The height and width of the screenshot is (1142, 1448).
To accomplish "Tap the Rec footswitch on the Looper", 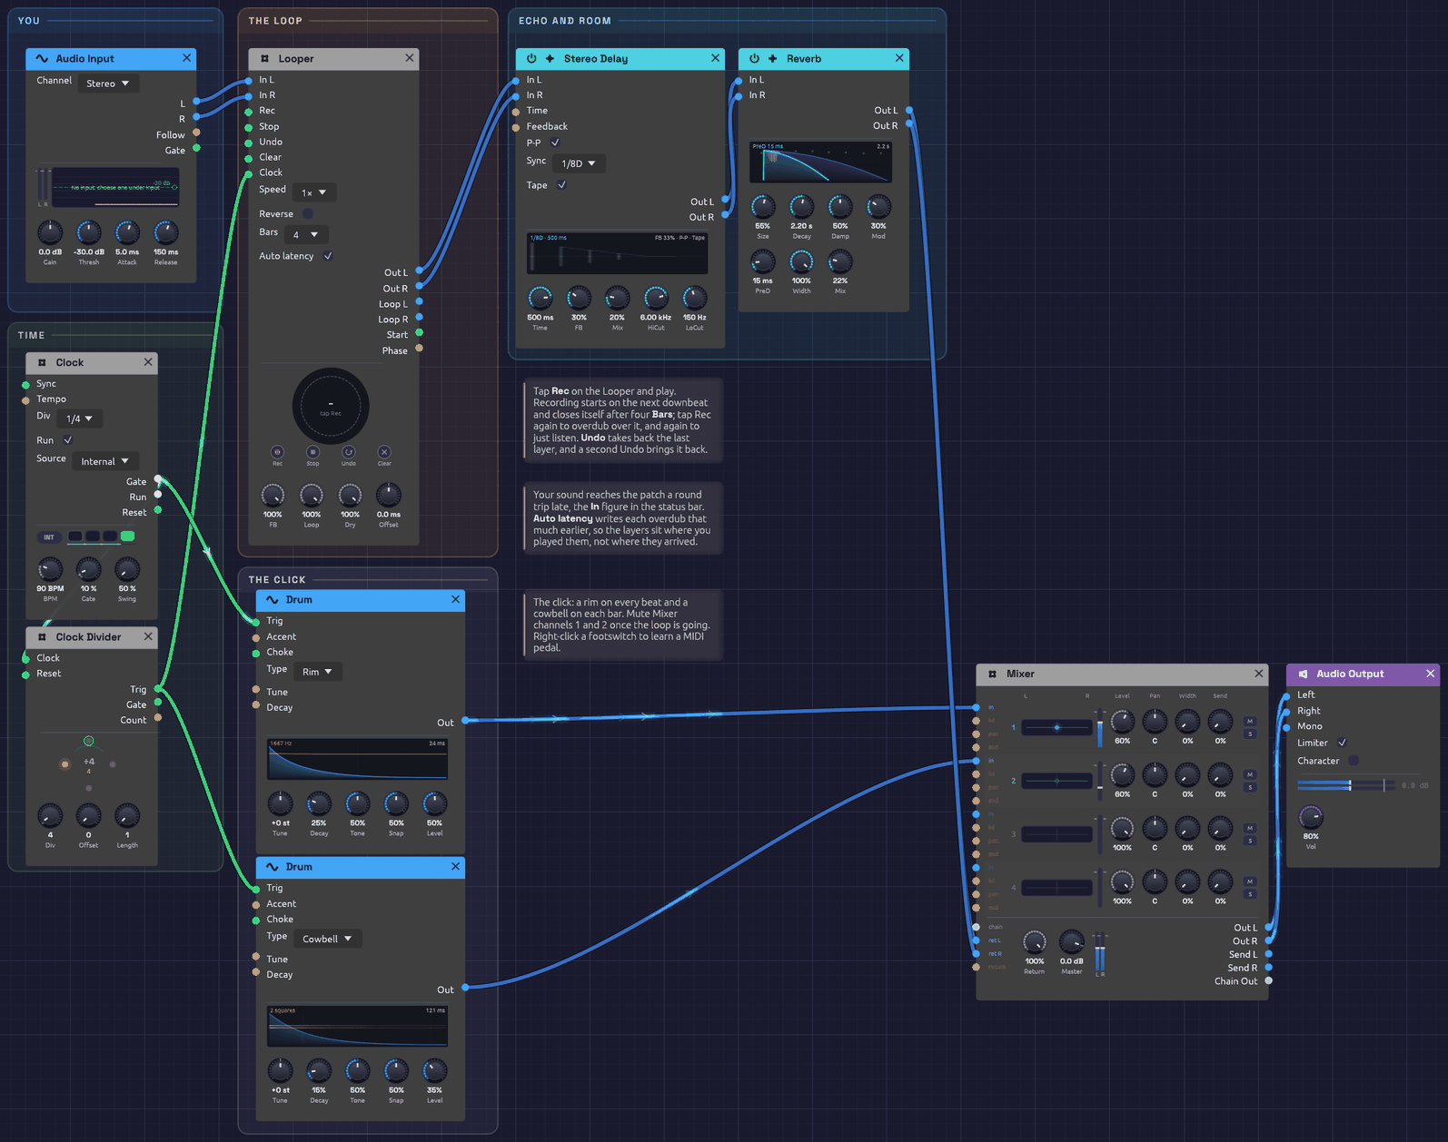I will pyautogui.click(x=277, y=451).
